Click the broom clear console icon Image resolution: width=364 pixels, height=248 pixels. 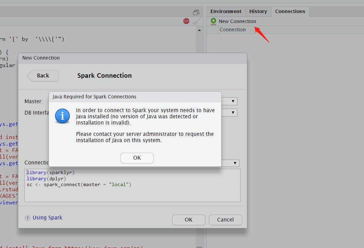[x=196, y=21]
